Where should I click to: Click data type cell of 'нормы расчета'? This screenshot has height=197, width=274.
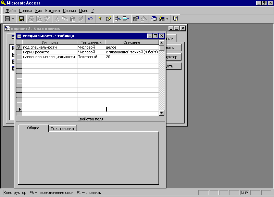[x=91, y=52]
